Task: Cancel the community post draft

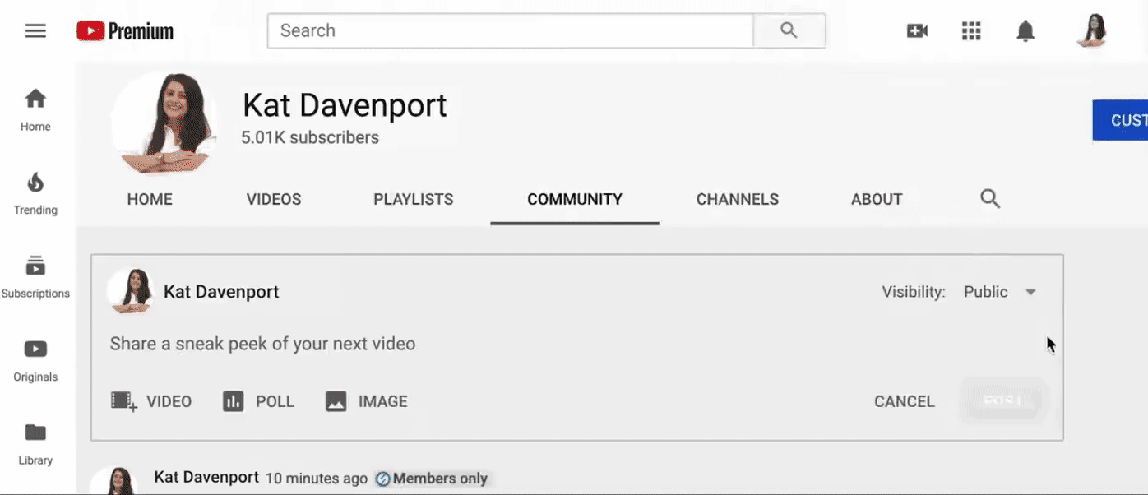Action: tap(904, 401)
